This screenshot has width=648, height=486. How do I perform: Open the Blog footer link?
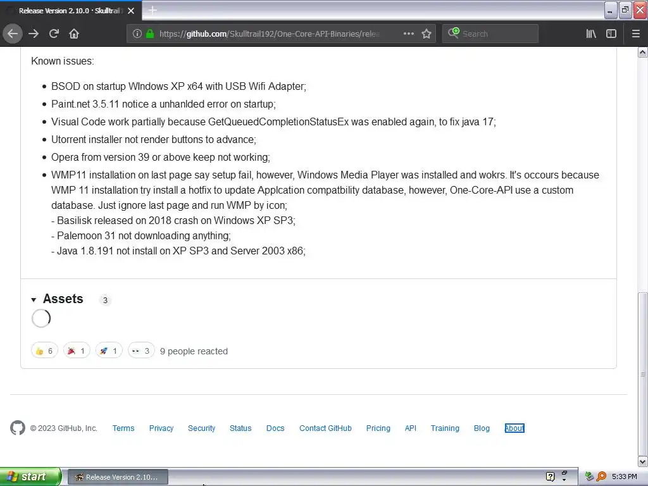click(x=482, y=428)
